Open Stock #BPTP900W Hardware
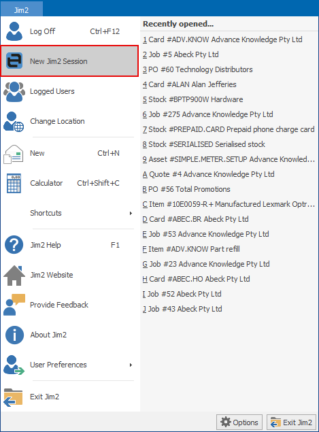This screenshot has height=432, width=319. pyautogui.click(x=193, y=99)
